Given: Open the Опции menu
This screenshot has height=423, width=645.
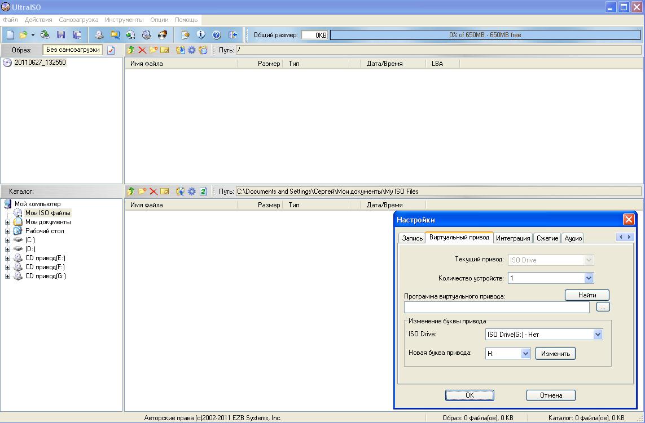Looking at the screenshot, I should (x=159, y=20).
